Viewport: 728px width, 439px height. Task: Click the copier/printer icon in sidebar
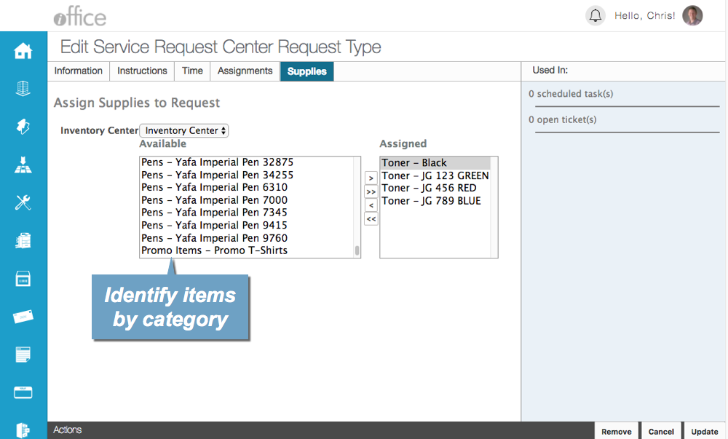pos(23,241)
